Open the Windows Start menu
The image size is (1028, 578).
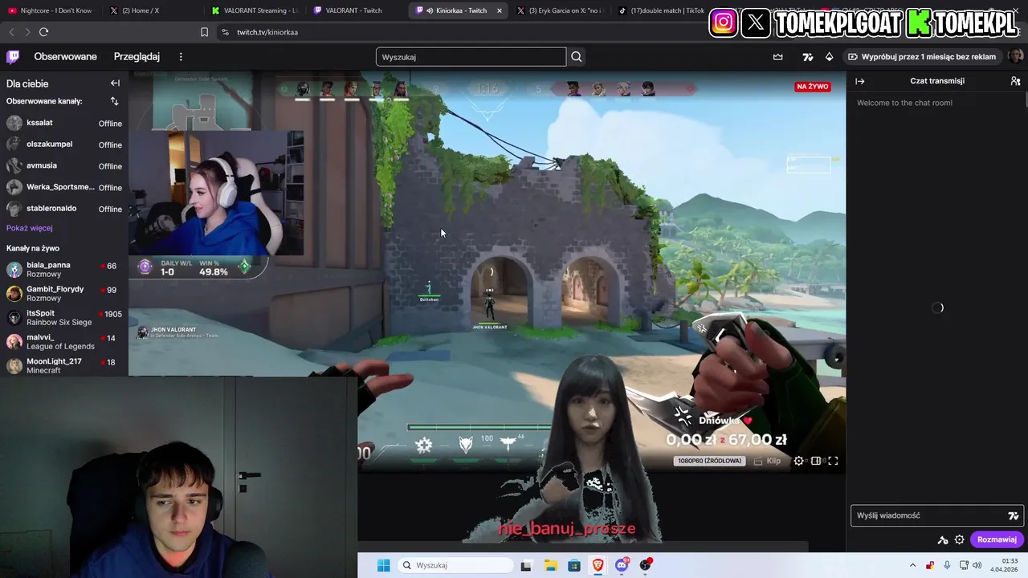(383, 565)
